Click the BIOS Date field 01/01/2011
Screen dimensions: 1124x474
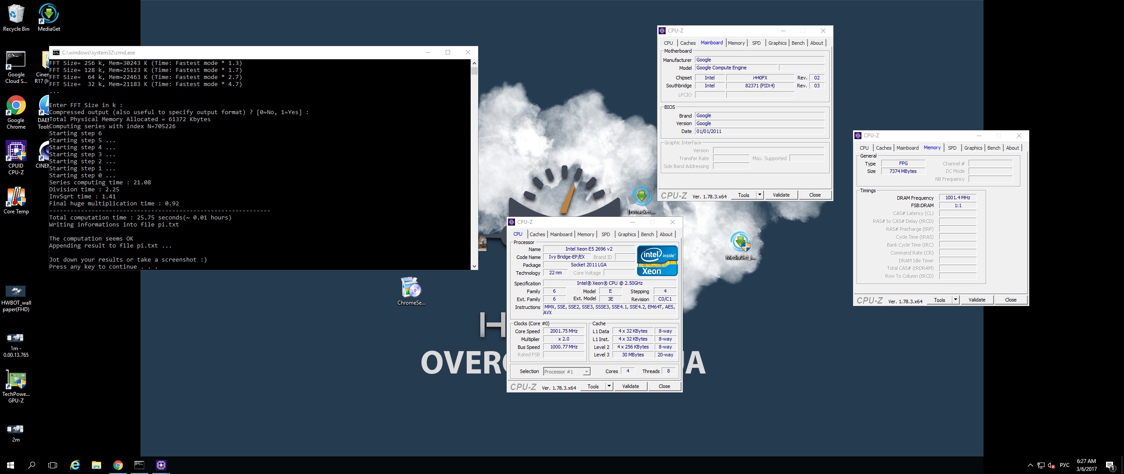[760, 131]
